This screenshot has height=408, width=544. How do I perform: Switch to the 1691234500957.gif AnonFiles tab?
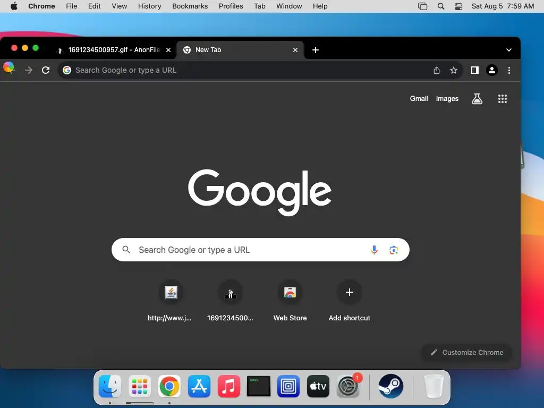click(115, 50)
